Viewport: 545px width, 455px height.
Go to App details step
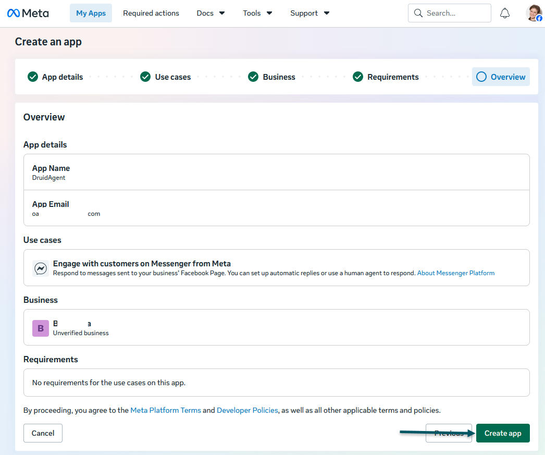pyautogui.click(x=63, y=77)
